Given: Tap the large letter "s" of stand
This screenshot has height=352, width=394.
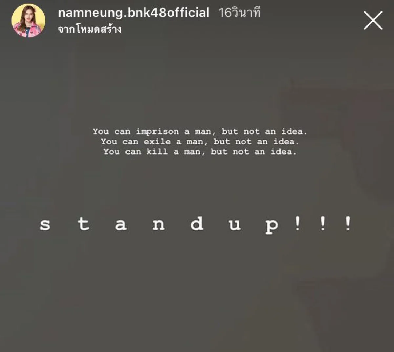Looking at the screenshot, I should click(x=45, y=225).
